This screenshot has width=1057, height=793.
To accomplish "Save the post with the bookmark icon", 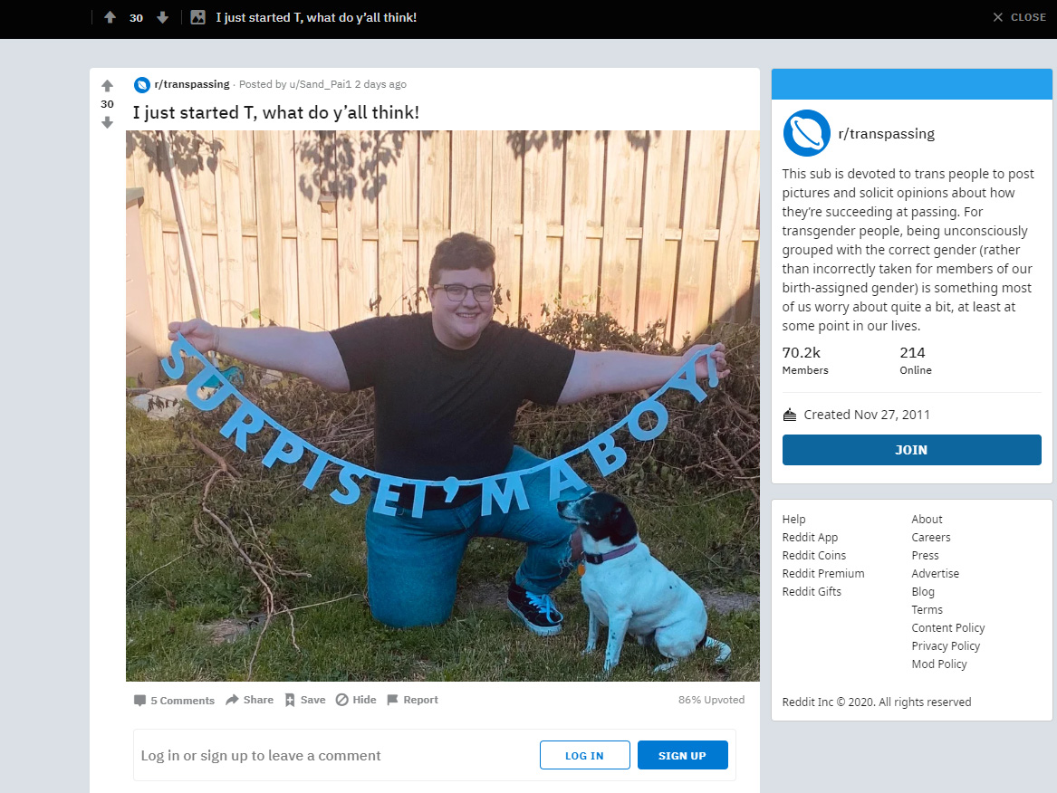I will pos(304,700).
